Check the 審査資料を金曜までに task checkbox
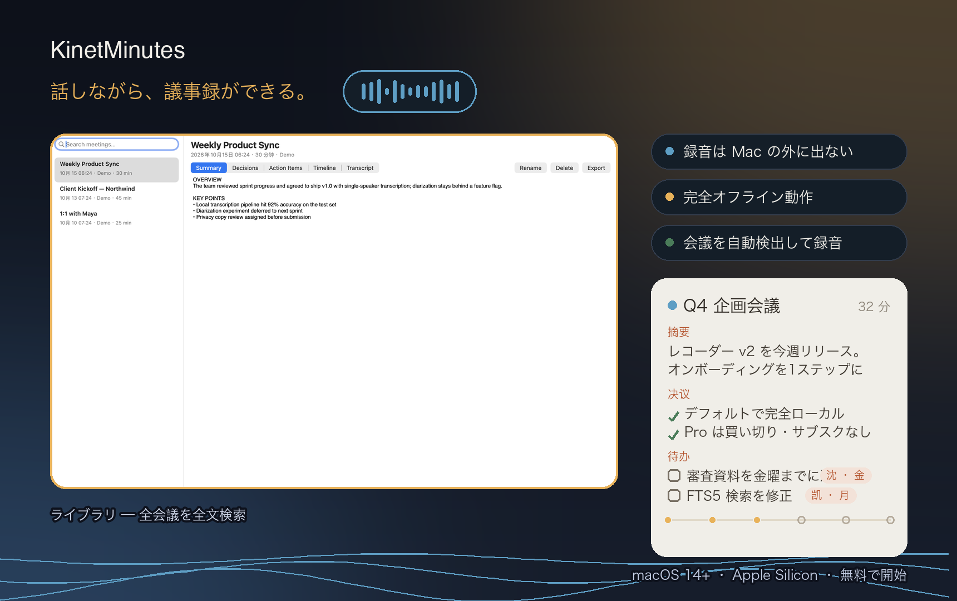 pyautogui.click(x=674, y=475)
